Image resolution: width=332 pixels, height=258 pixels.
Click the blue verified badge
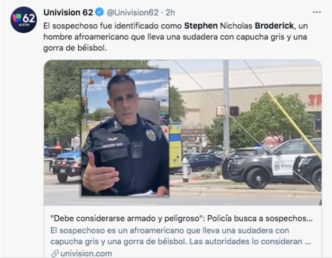coord(99,12)
